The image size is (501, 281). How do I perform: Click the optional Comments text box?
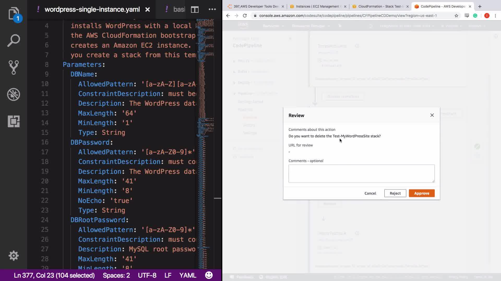[x=361, y=174]
